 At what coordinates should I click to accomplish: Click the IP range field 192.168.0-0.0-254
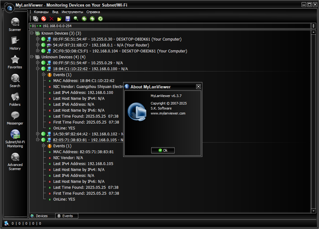point(170,26)
